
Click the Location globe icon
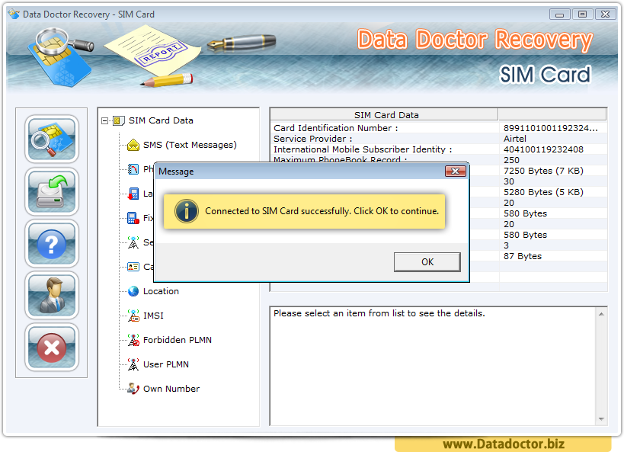point(133,291)
